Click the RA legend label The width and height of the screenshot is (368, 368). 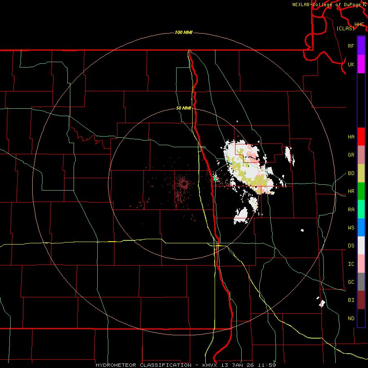pos(351,210)
